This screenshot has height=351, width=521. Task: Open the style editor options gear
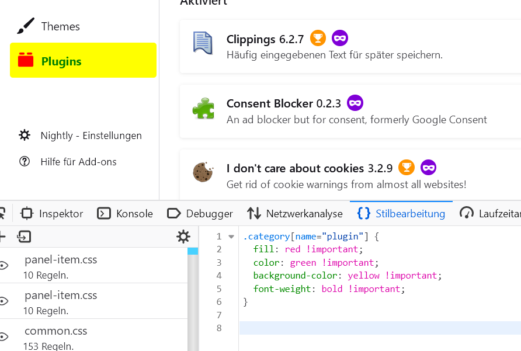(x=183, y=237)
